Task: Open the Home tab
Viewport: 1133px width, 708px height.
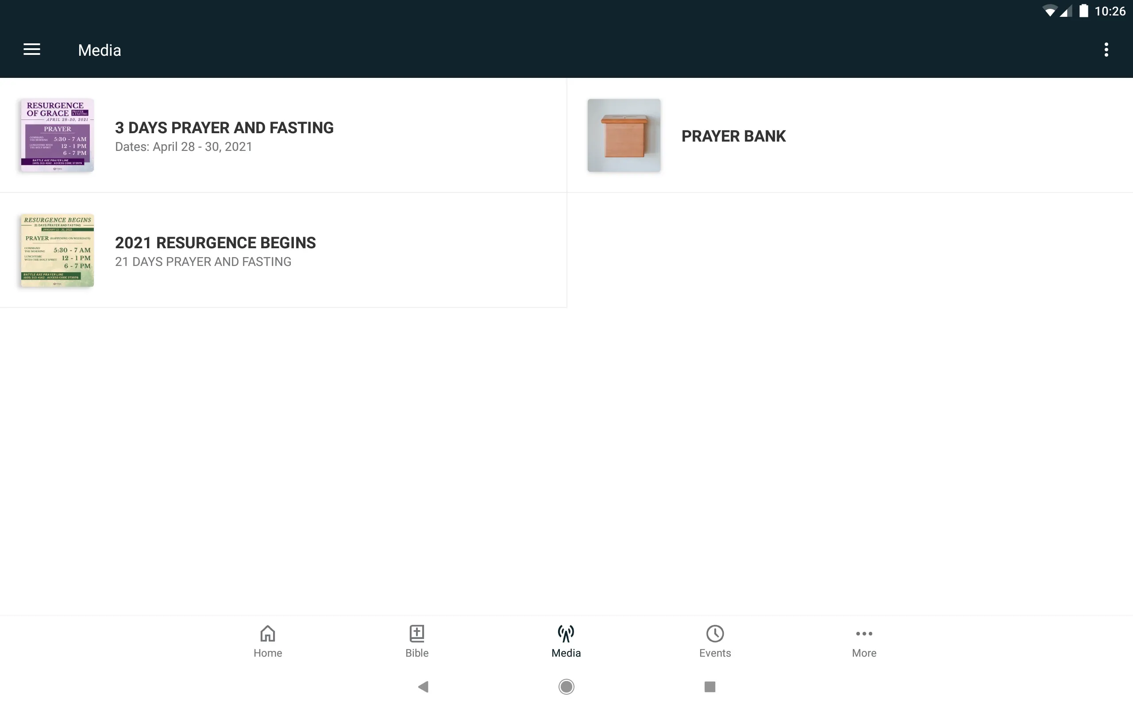Action: [x=268, y=641]
